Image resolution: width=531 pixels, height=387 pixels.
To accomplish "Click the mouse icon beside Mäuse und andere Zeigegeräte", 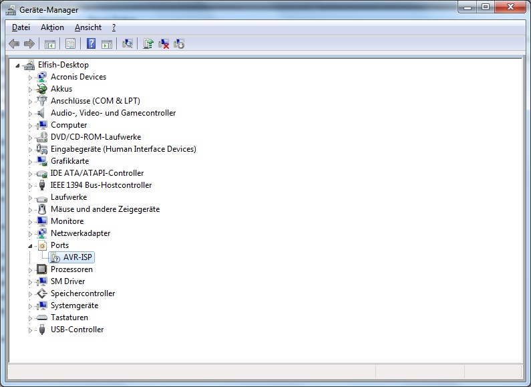I will [x=41, y=209].
